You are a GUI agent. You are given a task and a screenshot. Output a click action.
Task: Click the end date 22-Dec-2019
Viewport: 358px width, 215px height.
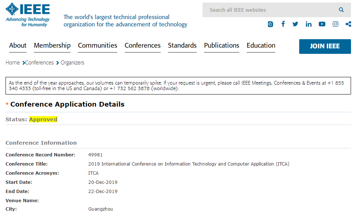pyautogui.click(x=103, y=191)
